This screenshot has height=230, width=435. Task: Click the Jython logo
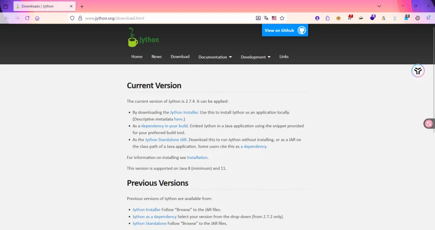pos(143,37)
